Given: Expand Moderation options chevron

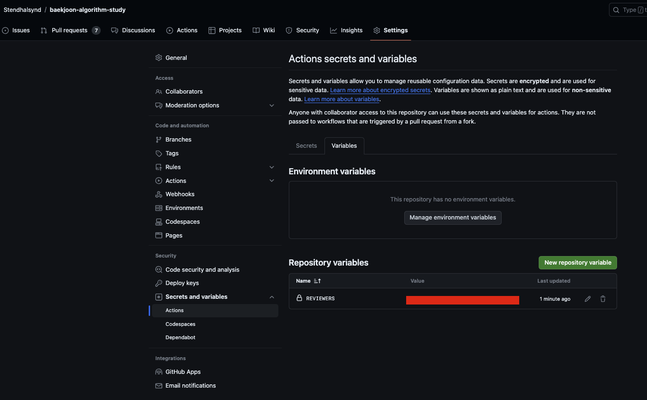Looking at the screenshot, I should 272,105.
